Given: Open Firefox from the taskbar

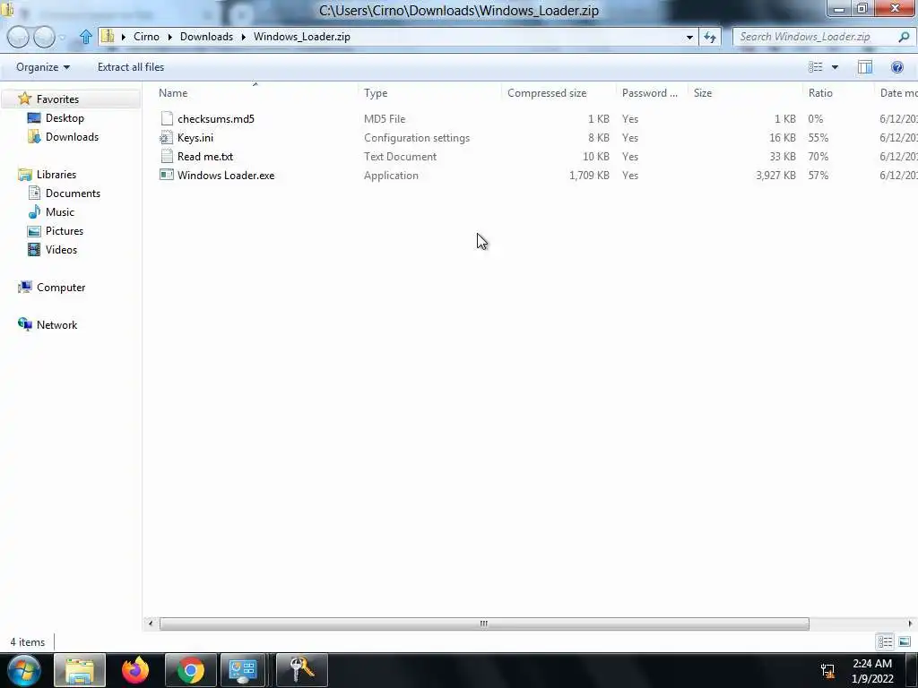Looking at the screenshot, I should pyautogui.click(x=135, y=670).
